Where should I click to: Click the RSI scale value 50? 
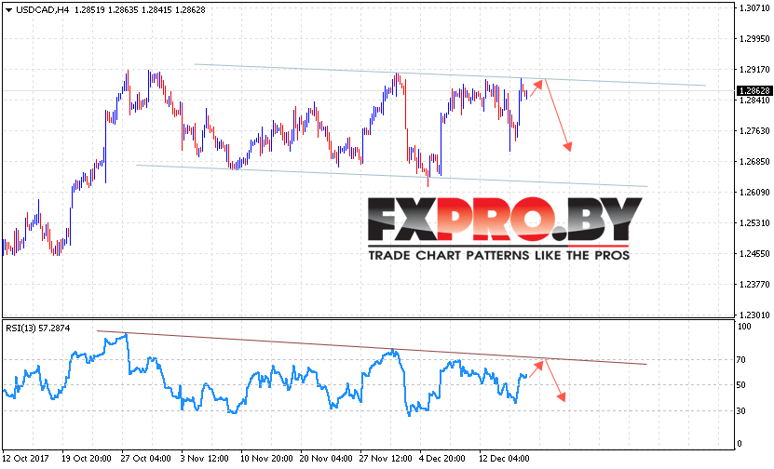pos(740,385)
